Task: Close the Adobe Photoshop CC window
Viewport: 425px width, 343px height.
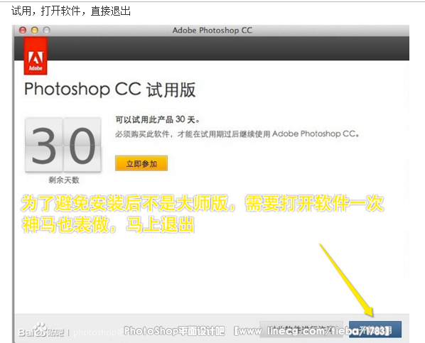Action: point(23,30)
